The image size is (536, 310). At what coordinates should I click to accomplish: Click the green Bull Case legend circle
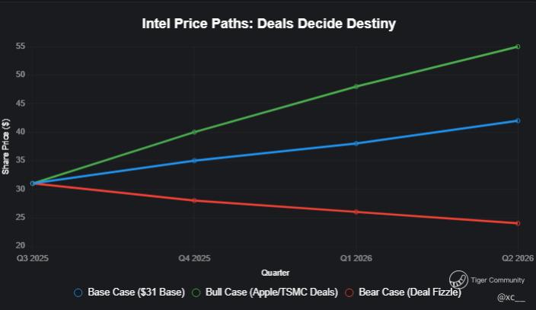pos(196,293)
